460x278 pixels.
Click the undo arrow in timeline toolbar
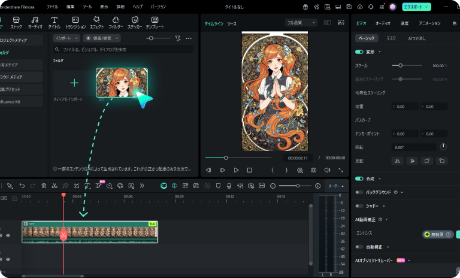[22, 186]
